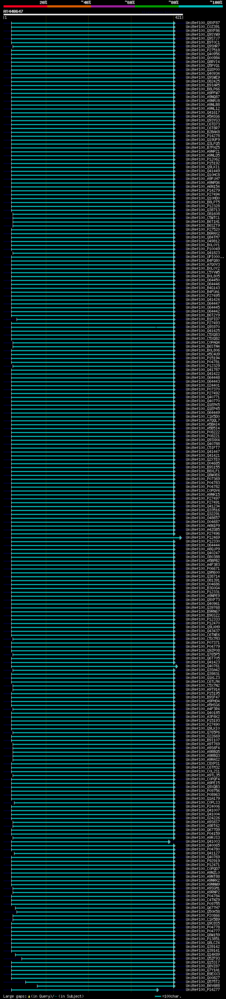Select hit label UniRef100_P12331

(x=202, y=592)
